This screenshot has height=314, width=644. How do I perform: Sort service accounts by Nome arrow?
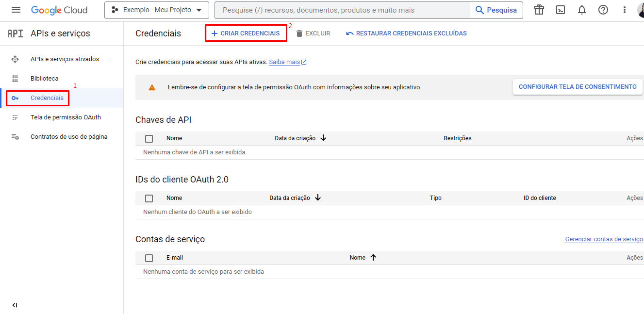(x=373, y=258)
